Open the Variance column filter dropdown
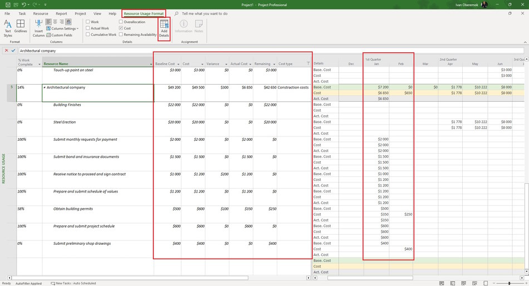The width and height of the screenshot is (529, 286). [226, 64]
